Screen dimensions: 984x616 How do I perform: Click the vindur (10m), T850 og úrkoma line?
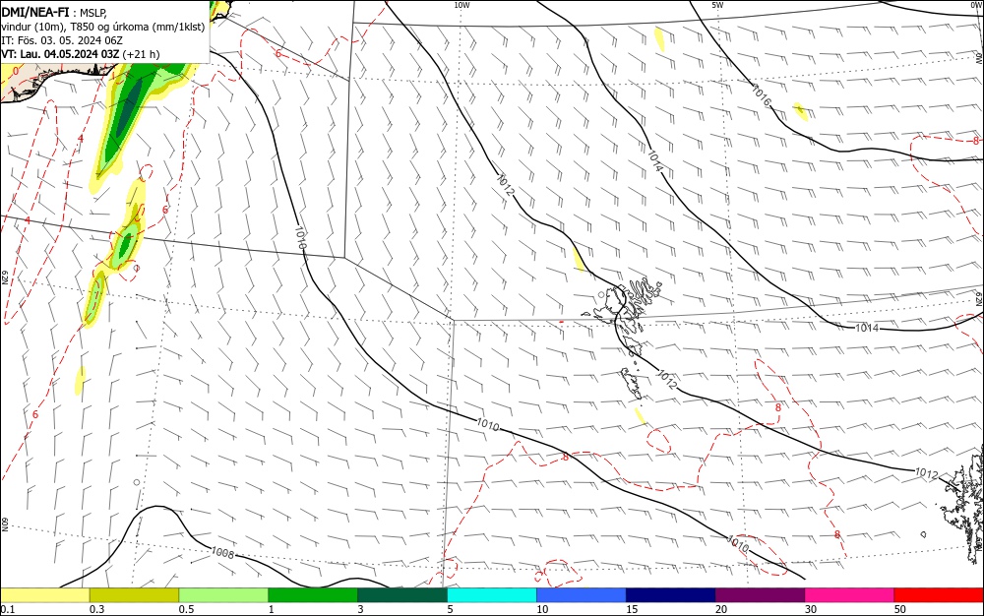point(103,27)
